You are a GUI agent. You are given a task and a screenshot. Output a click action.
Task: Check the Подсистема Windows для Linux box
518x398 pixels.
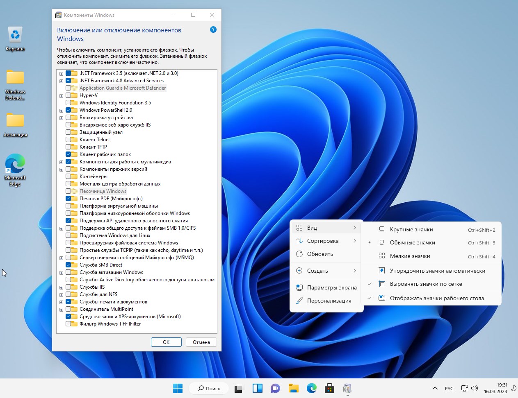pos(68,235)
